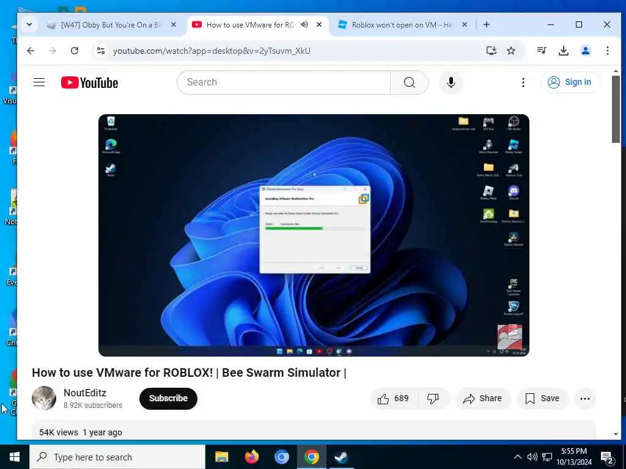Go back to the previous page
The image size is (626, 469).
click(x=31, y=51)
